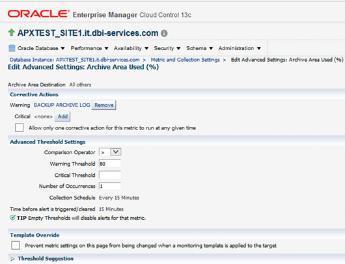Open the BACKUP ARCHIVE LOG link

(x=62, y=105)
